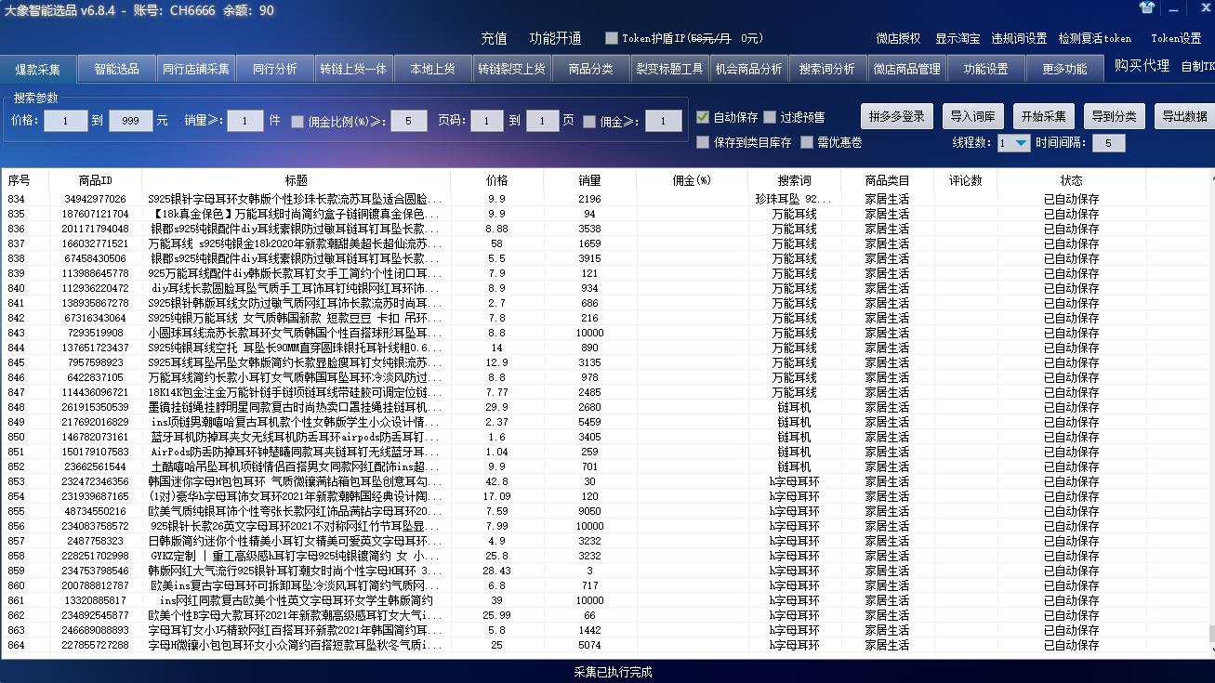Select the 同行分析 tab
This screenshot has height=683, width=1215.
tap(274, 69)
